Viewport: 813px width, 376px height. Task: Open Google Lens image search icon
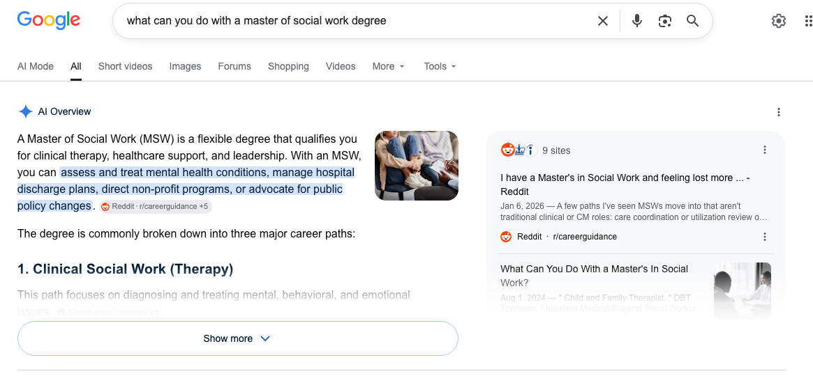pos(665,21)
